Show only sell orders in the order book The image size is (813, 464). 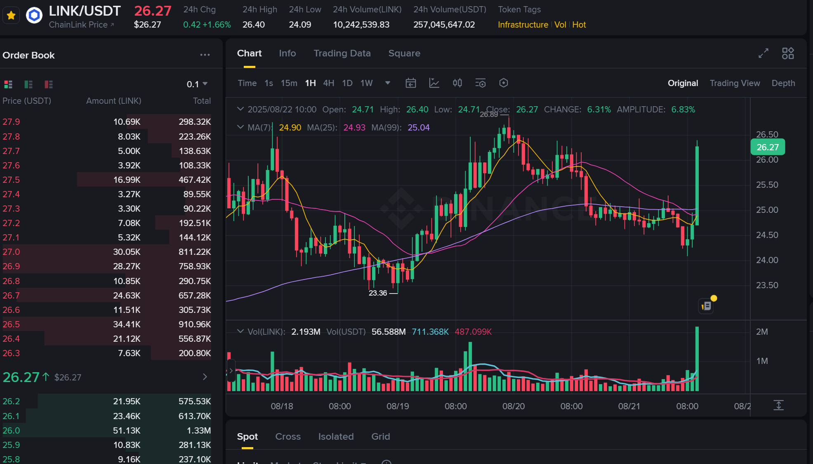pyautogui.click(x=49, y=84)
